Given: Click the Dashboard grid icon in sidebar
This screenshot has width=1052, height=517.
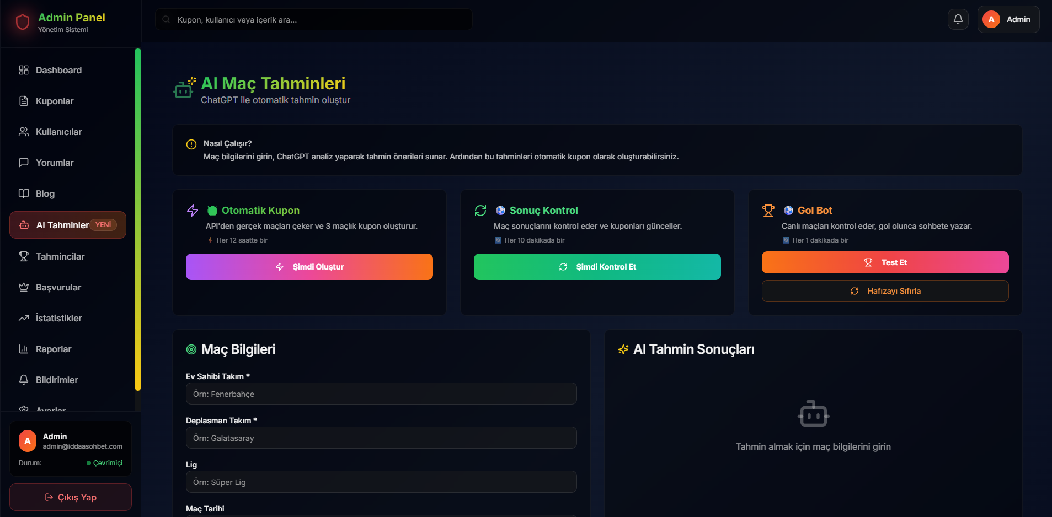Looking at the screenshot, I should click(x=24, y=70).
